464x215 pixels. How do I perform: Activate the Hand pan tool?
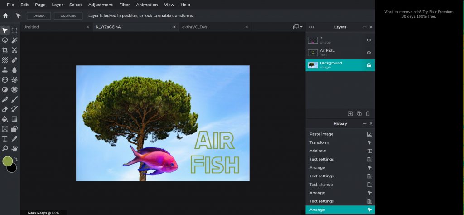pyautogui.click(x=14, y=148)
